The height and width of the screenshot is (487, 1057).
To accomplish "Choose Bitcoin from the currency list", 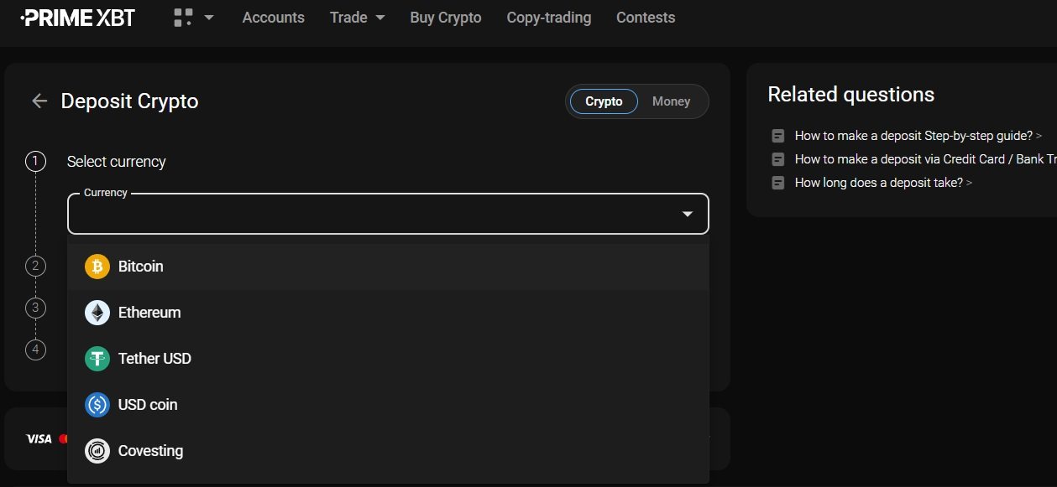I will pyautogui.click(x=388, y=267).
